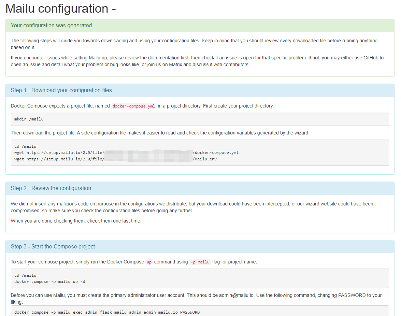Click the paragraph starting 'The following steps will guide you'
This screenshot has height=316, width=401.
(194, 44)
